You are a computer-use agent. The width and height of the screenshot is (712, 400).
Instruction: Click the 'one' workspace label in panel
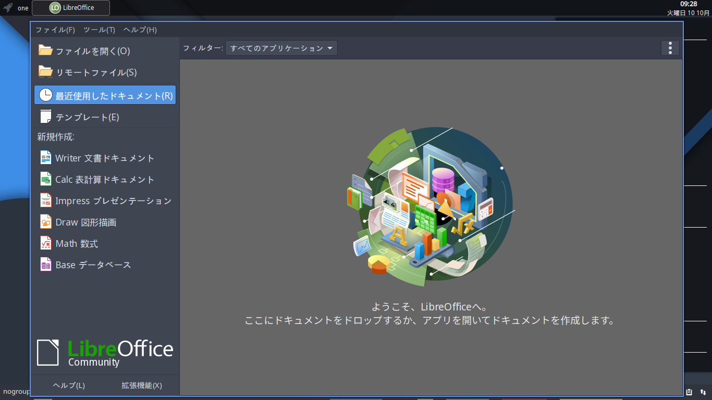23,8
